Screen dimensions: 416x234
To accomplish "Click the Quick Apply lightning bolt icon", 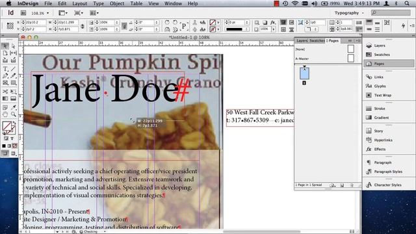I will click(403, 25).
